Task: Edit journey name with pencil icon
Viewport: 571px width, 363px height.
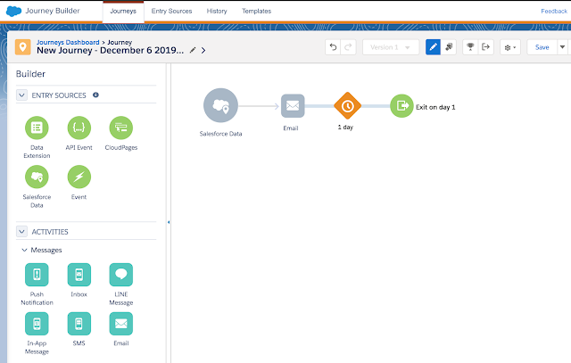Action: coord(193,50)
